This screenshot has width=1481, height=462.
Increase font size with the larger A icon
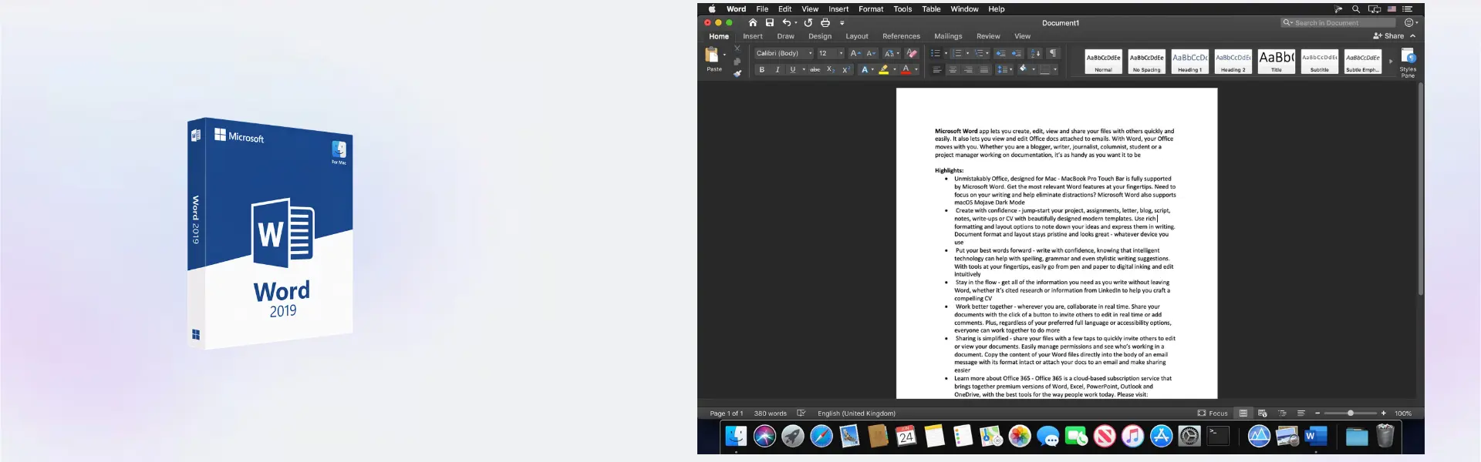855,53
